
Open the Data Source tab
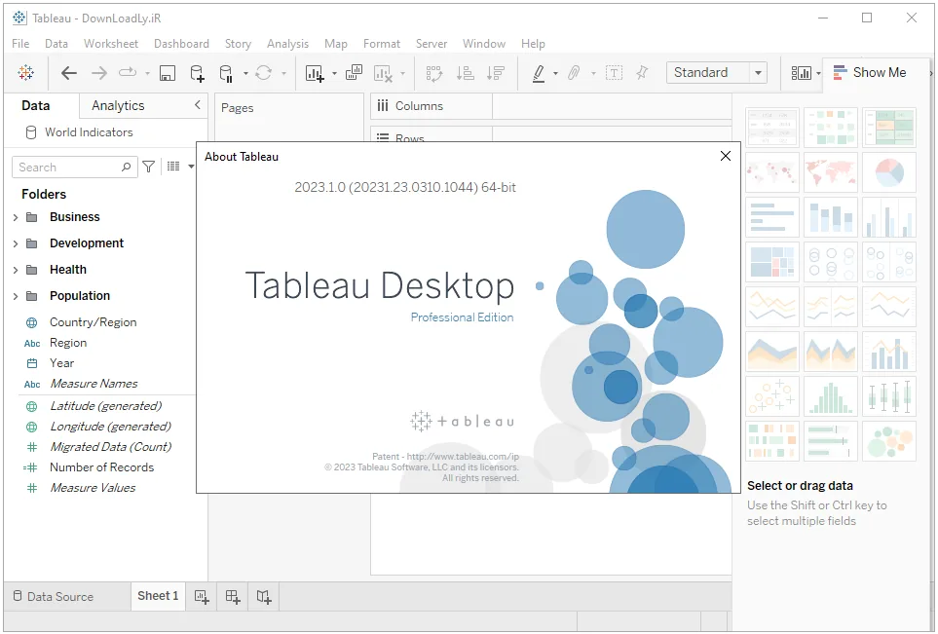54,596
